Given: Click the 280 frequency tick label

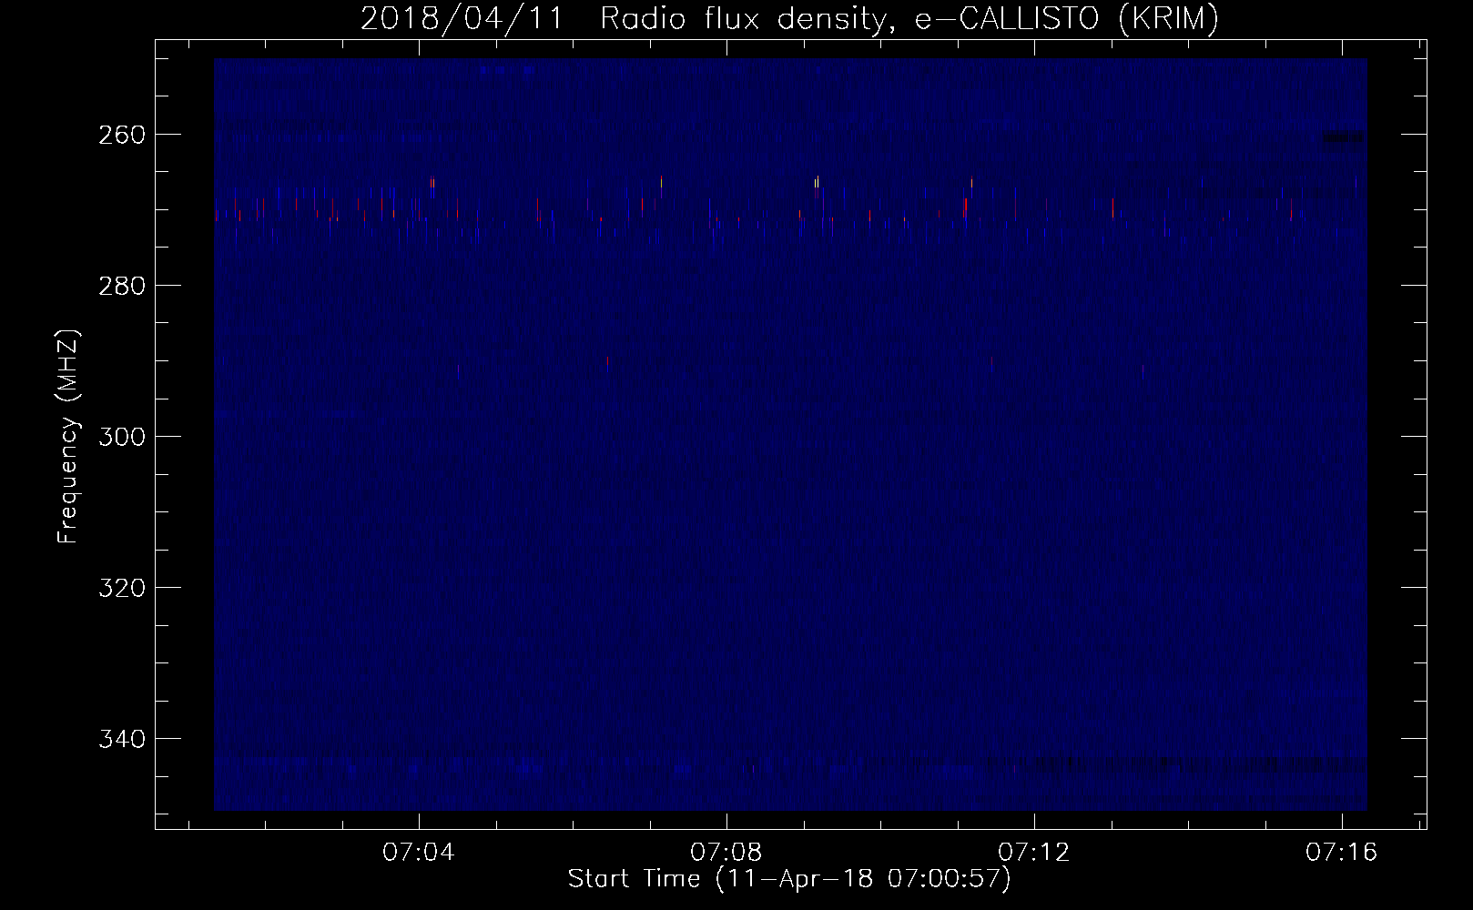Looking at the screenshot, I should [x=120, y=286].
